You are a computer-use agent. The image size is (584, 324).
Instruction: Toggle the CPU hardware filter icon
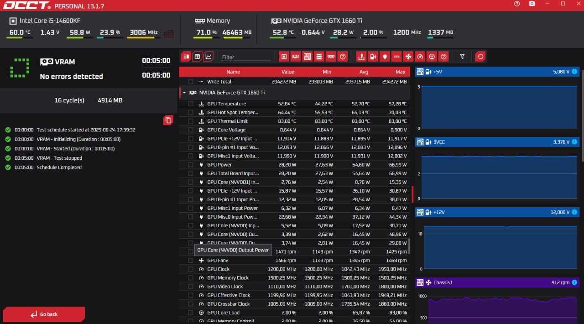284,57
